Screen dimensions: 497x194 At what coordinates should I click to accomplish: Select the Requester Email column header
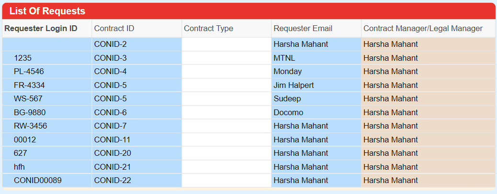316,29
